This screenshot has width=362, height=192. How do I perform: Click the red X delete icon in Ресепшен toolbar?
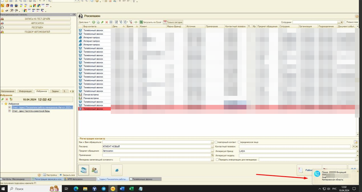click(x=107, y=22)
